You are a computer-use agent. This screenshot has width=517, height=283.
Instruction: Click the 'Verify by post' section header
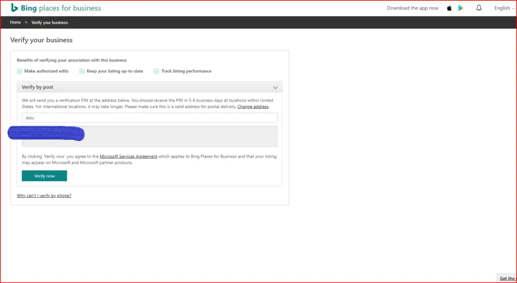tap(149, 87)
